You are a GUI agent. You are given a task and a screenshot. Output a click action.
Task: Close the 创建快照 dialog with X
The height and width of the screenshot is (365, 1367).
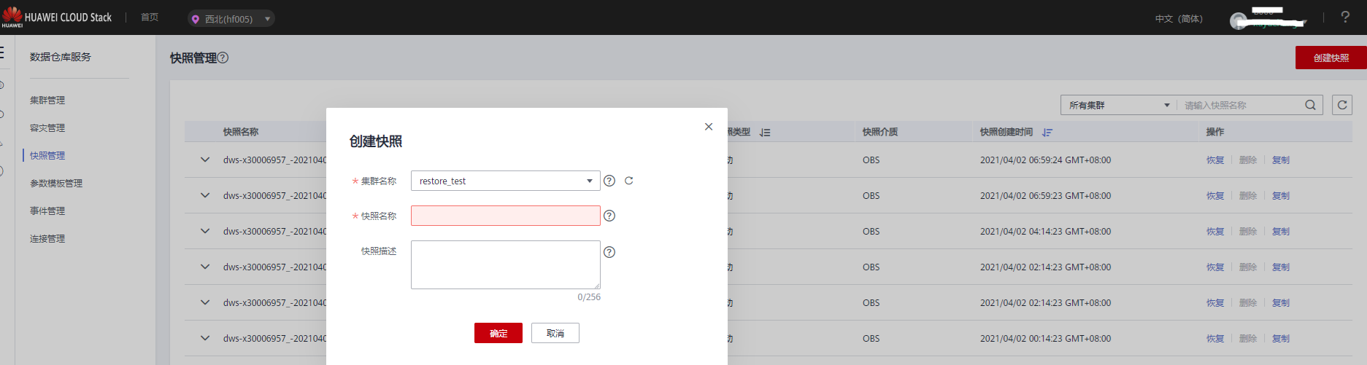point(708,127)
